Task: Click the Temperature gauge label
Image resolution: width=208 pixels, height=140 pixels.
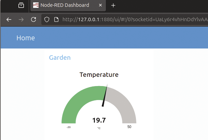Action: click(99, 75)
